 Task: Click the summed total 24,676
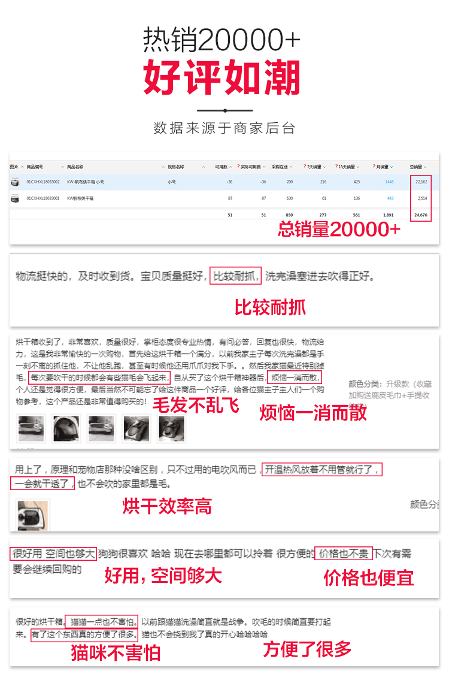point(420,215)
